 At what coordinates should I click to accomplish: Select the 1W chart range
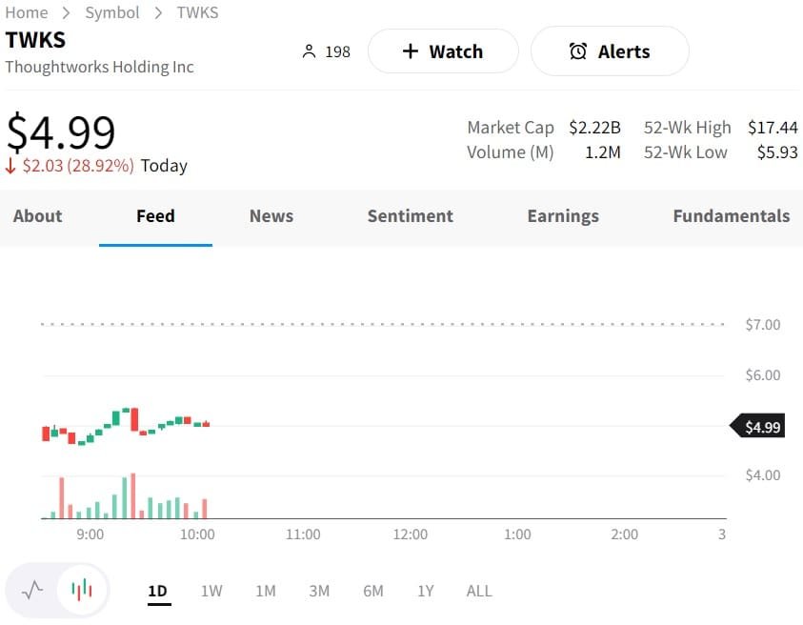click(x=211, y=591)
